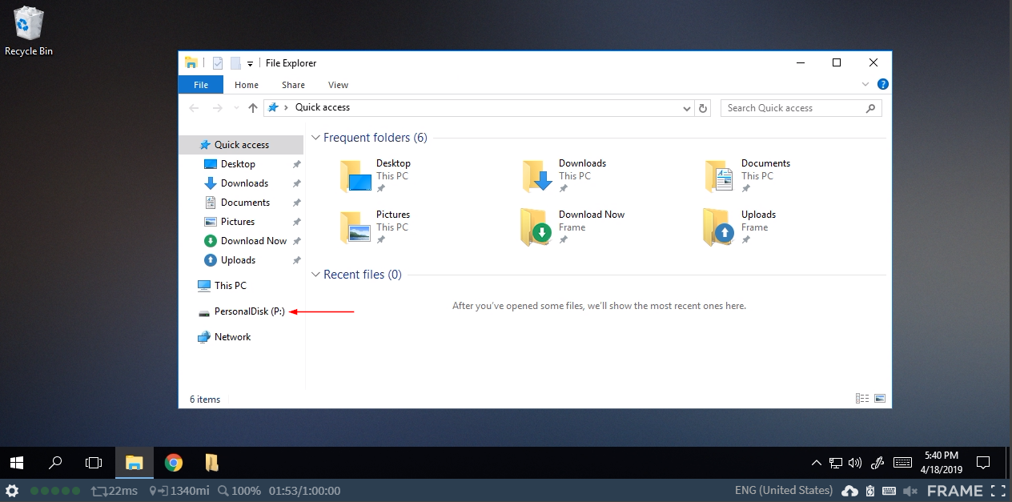Open File Explorer Help via the question mark
Image resolution: width=1012 pixels, height=502 pixels.
(881, 84)
